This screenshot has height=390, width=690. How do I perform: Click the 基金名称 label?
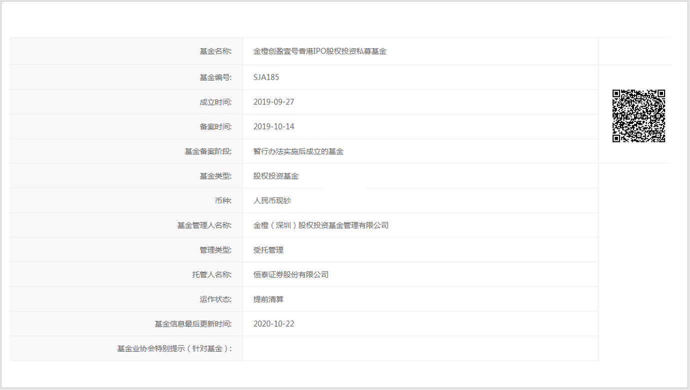tap(216, 51)
